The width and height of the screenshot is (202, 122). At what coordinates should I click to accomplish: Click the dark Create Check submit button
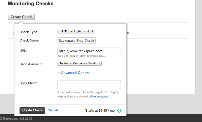coord(32,110)
